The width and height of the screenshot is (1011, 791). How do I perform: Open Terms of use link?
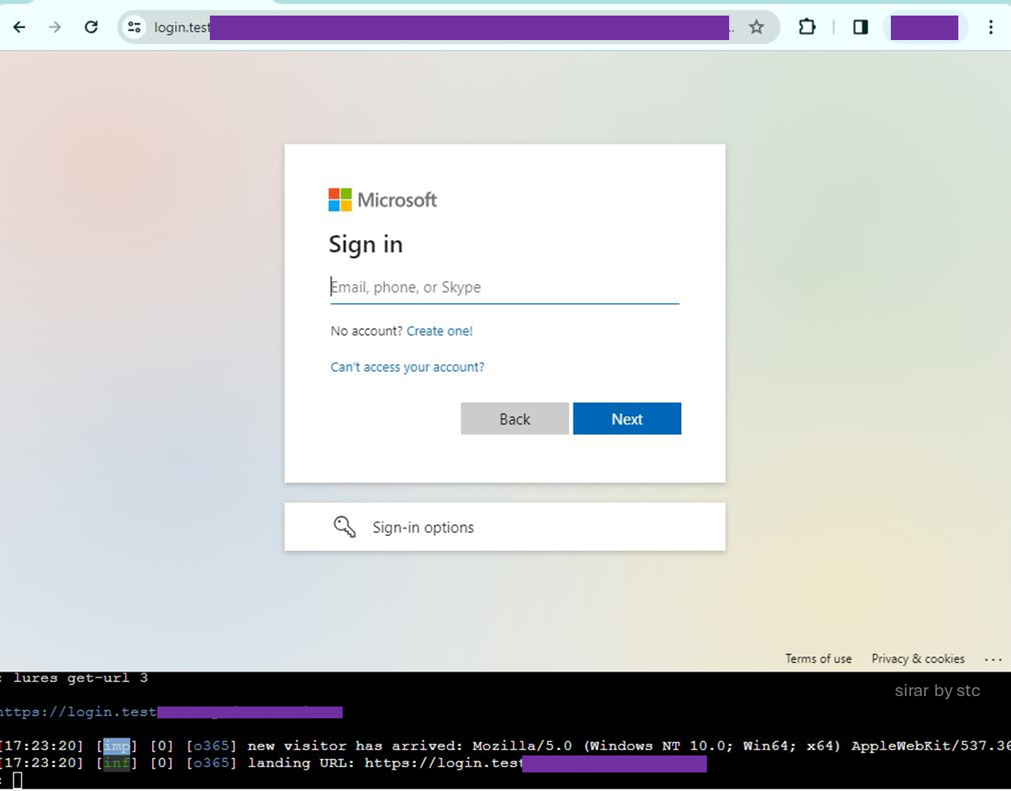click(x=818, y=659)
